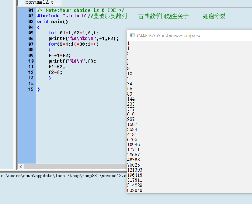This screenshot has width=252, height=204.
Task: Click the green comment '细胞分裂'
Action: tap(214, 16)
